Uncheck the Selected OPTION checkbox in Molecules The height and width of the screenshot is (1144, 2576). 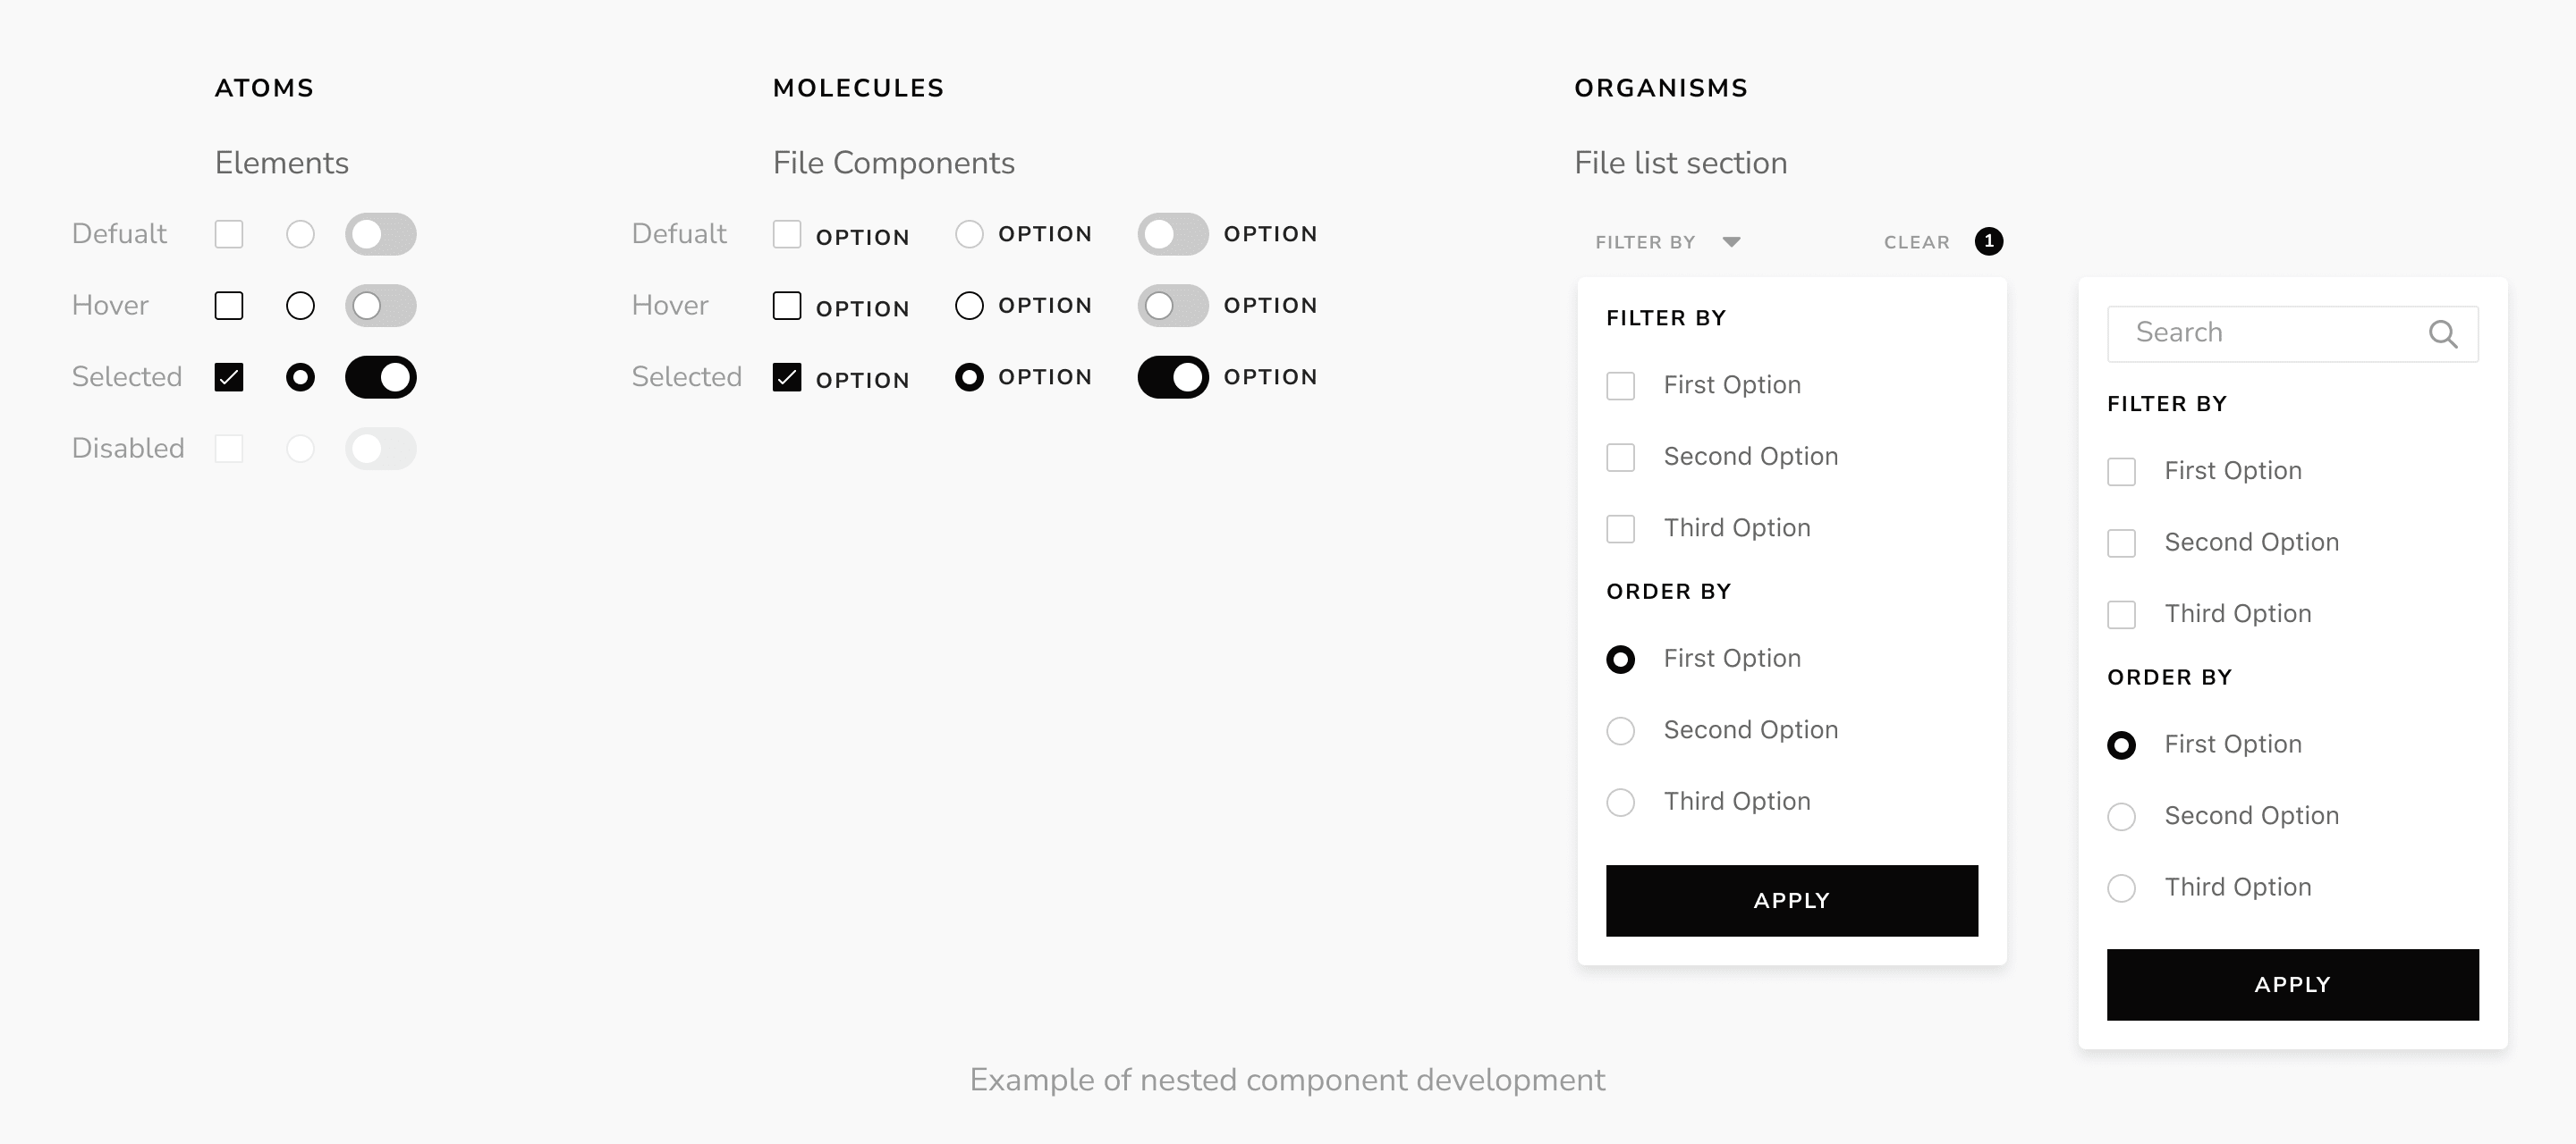click(x=787, y=376)
